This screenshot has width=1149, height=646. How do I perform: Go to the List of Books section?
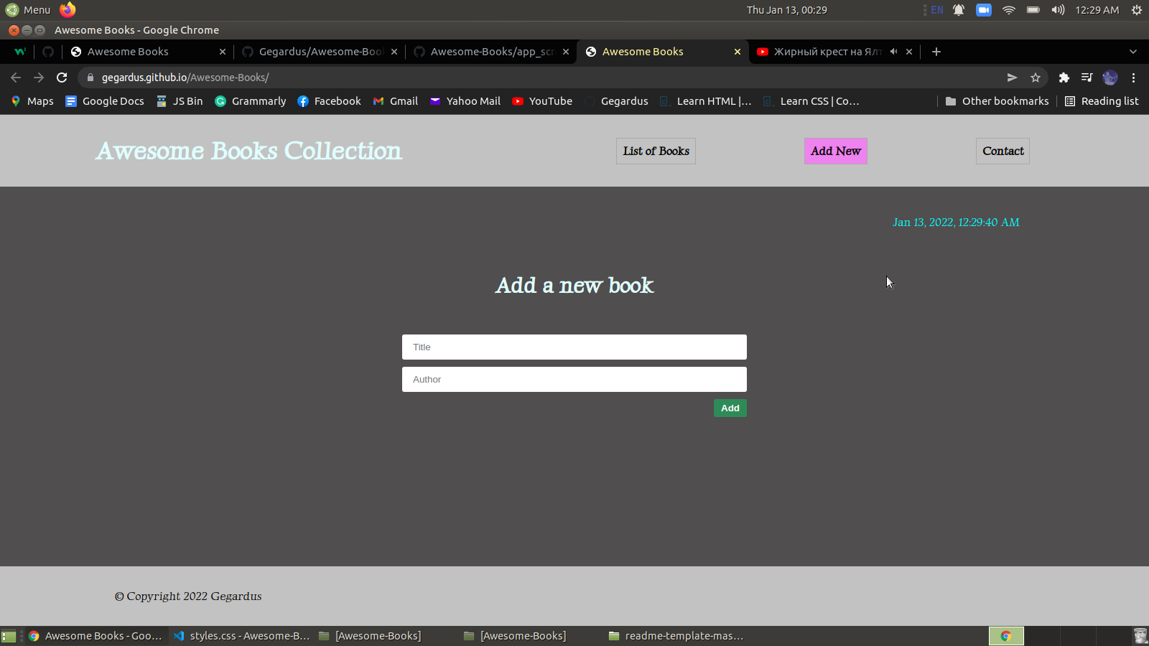click(x=656, y=151)
